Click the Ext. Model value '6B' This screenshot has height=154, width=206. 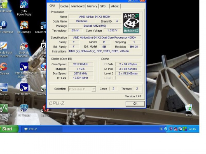coord(104,47)
